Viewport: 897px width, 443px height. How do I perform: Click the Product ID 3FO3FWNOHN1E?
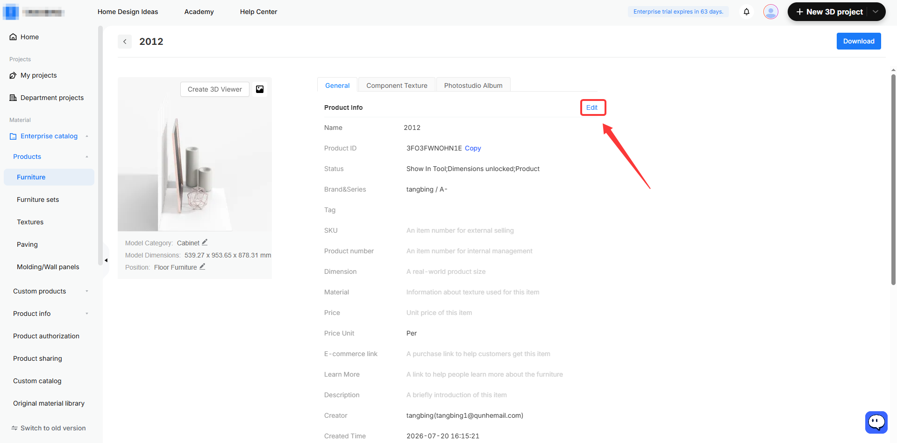pyautogui.click(x=434, y=148)
